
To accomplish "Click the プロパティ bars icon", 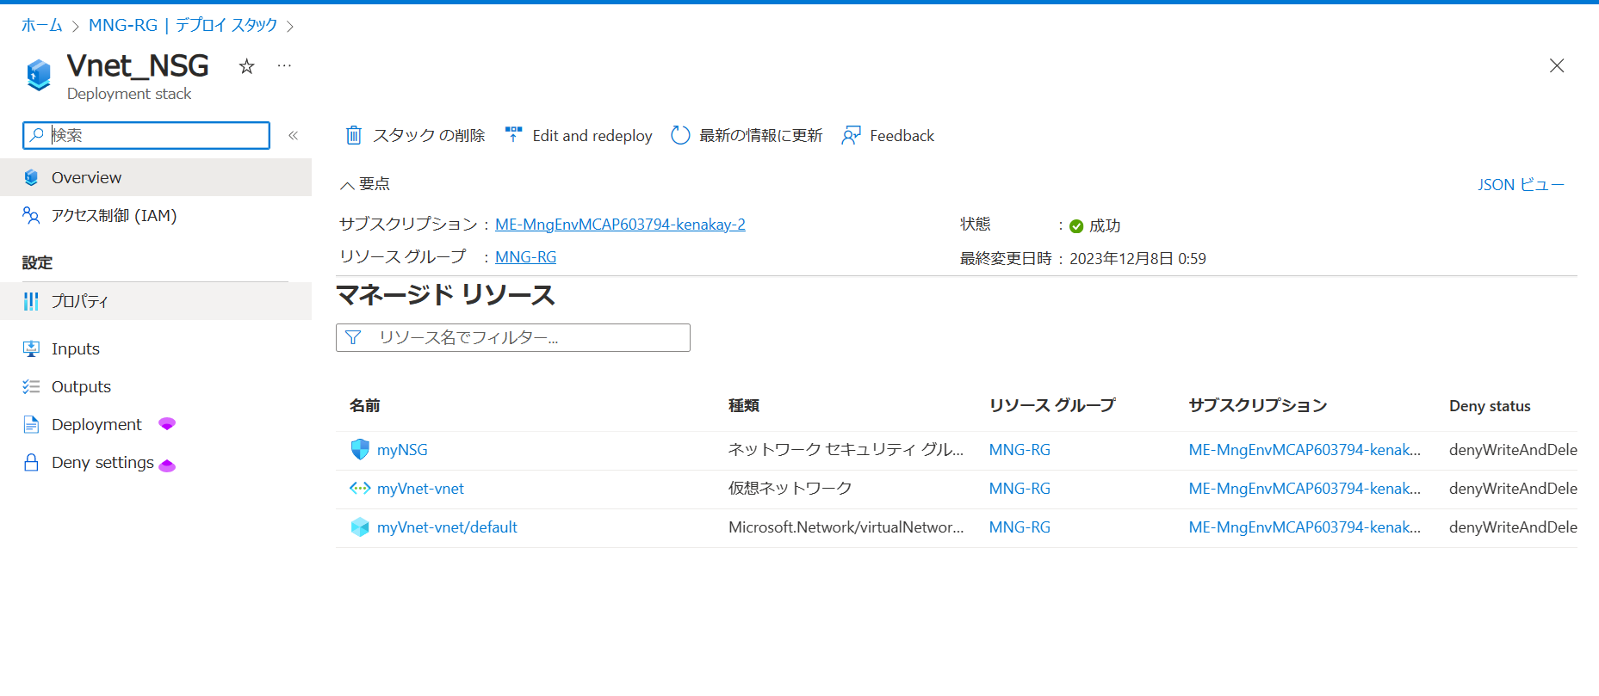I will pos(32,301).
